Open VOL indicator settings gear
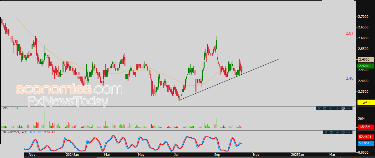 [343, 108]
